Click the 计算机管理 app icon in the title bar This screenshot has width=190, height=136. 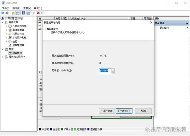(x=3, y=3)
